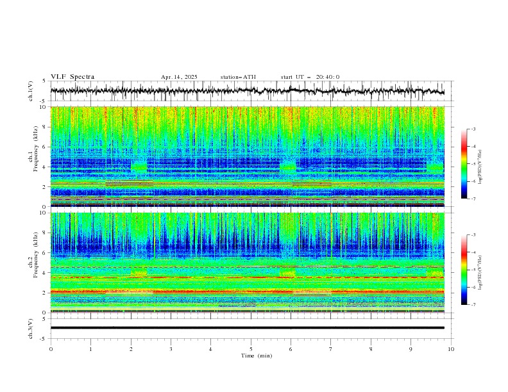Image resolution: width=508 pixels, height=392 pixels.
Task: Click the ch.1 colorbar 'log(PSD)(V²/Hz)' label
Action: (480, 167)
